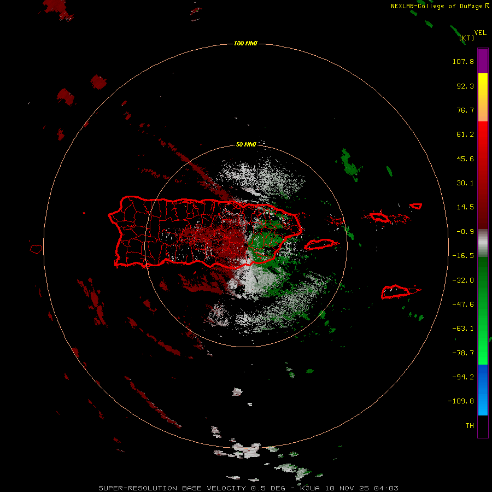The width and height of the screenshot is (492, 492).
Task: Select the 45.6 scale value
Action: (x=465, y=159)
